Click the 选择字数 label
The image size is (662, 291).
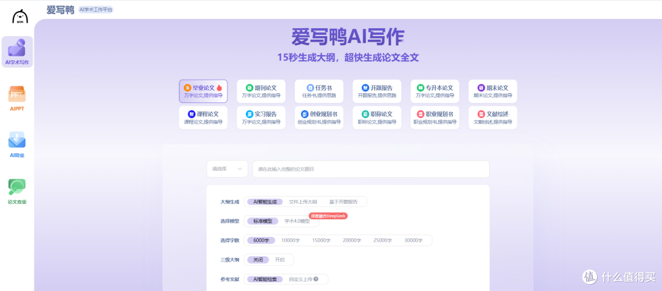pyautogui.click(x=230, y=240)
